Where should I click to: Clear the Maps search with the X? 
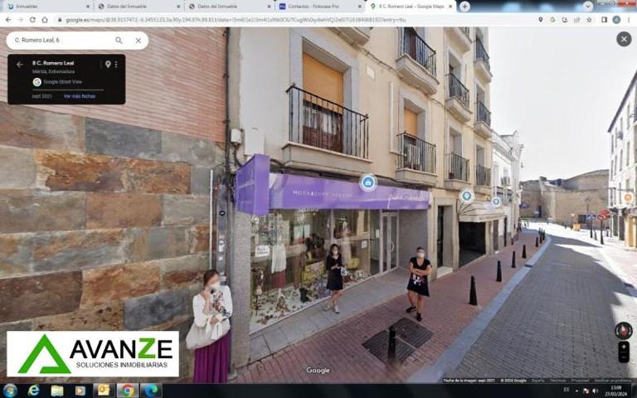point(139,41)
